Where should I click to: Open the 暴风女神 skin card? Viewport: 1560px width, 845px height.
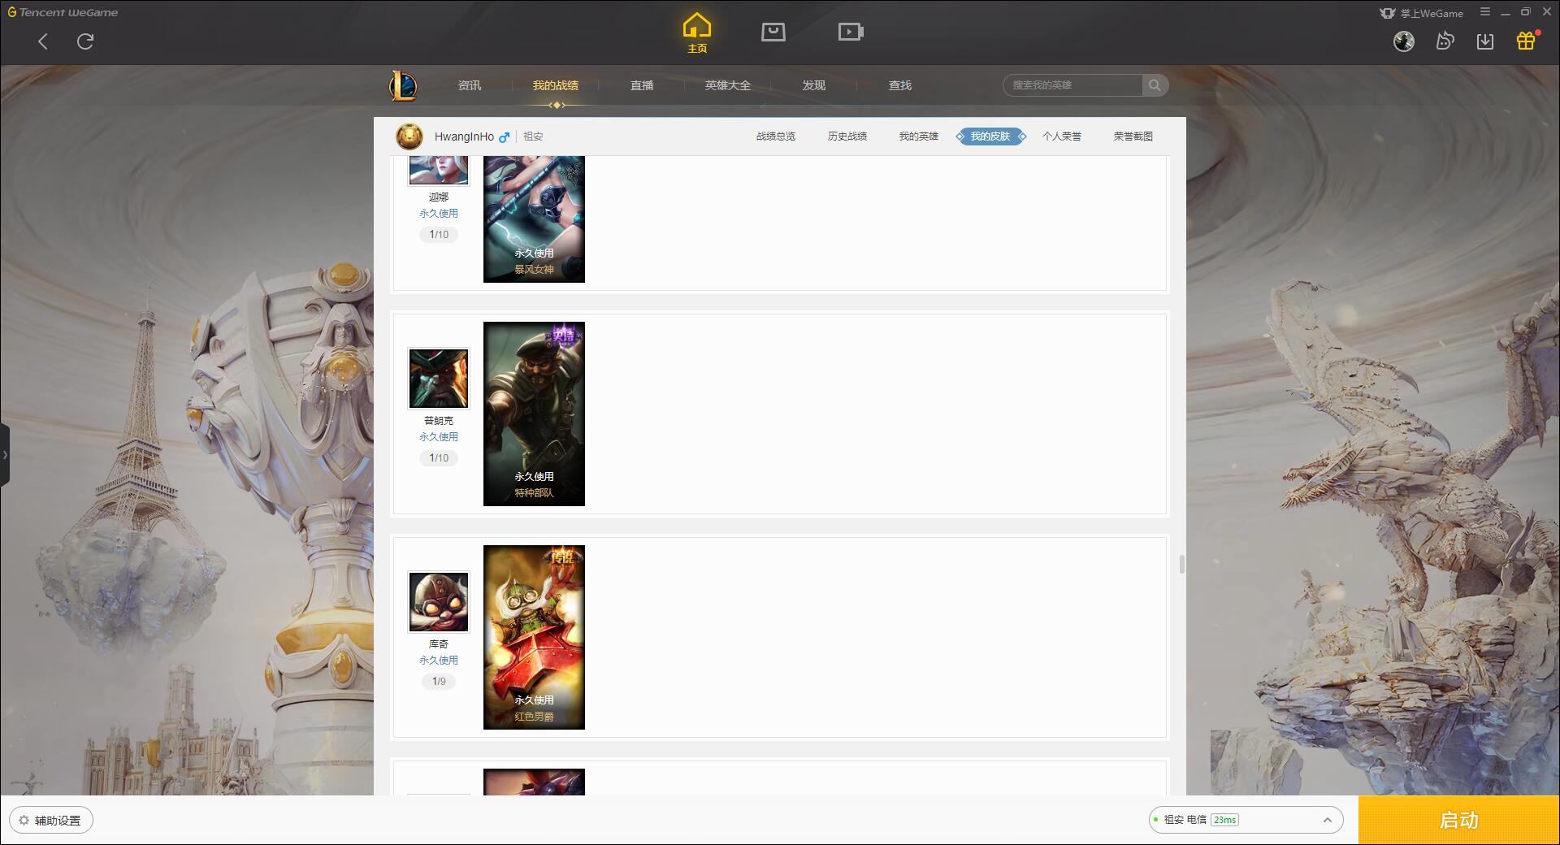pyautogui.click(x=534, y=219)
